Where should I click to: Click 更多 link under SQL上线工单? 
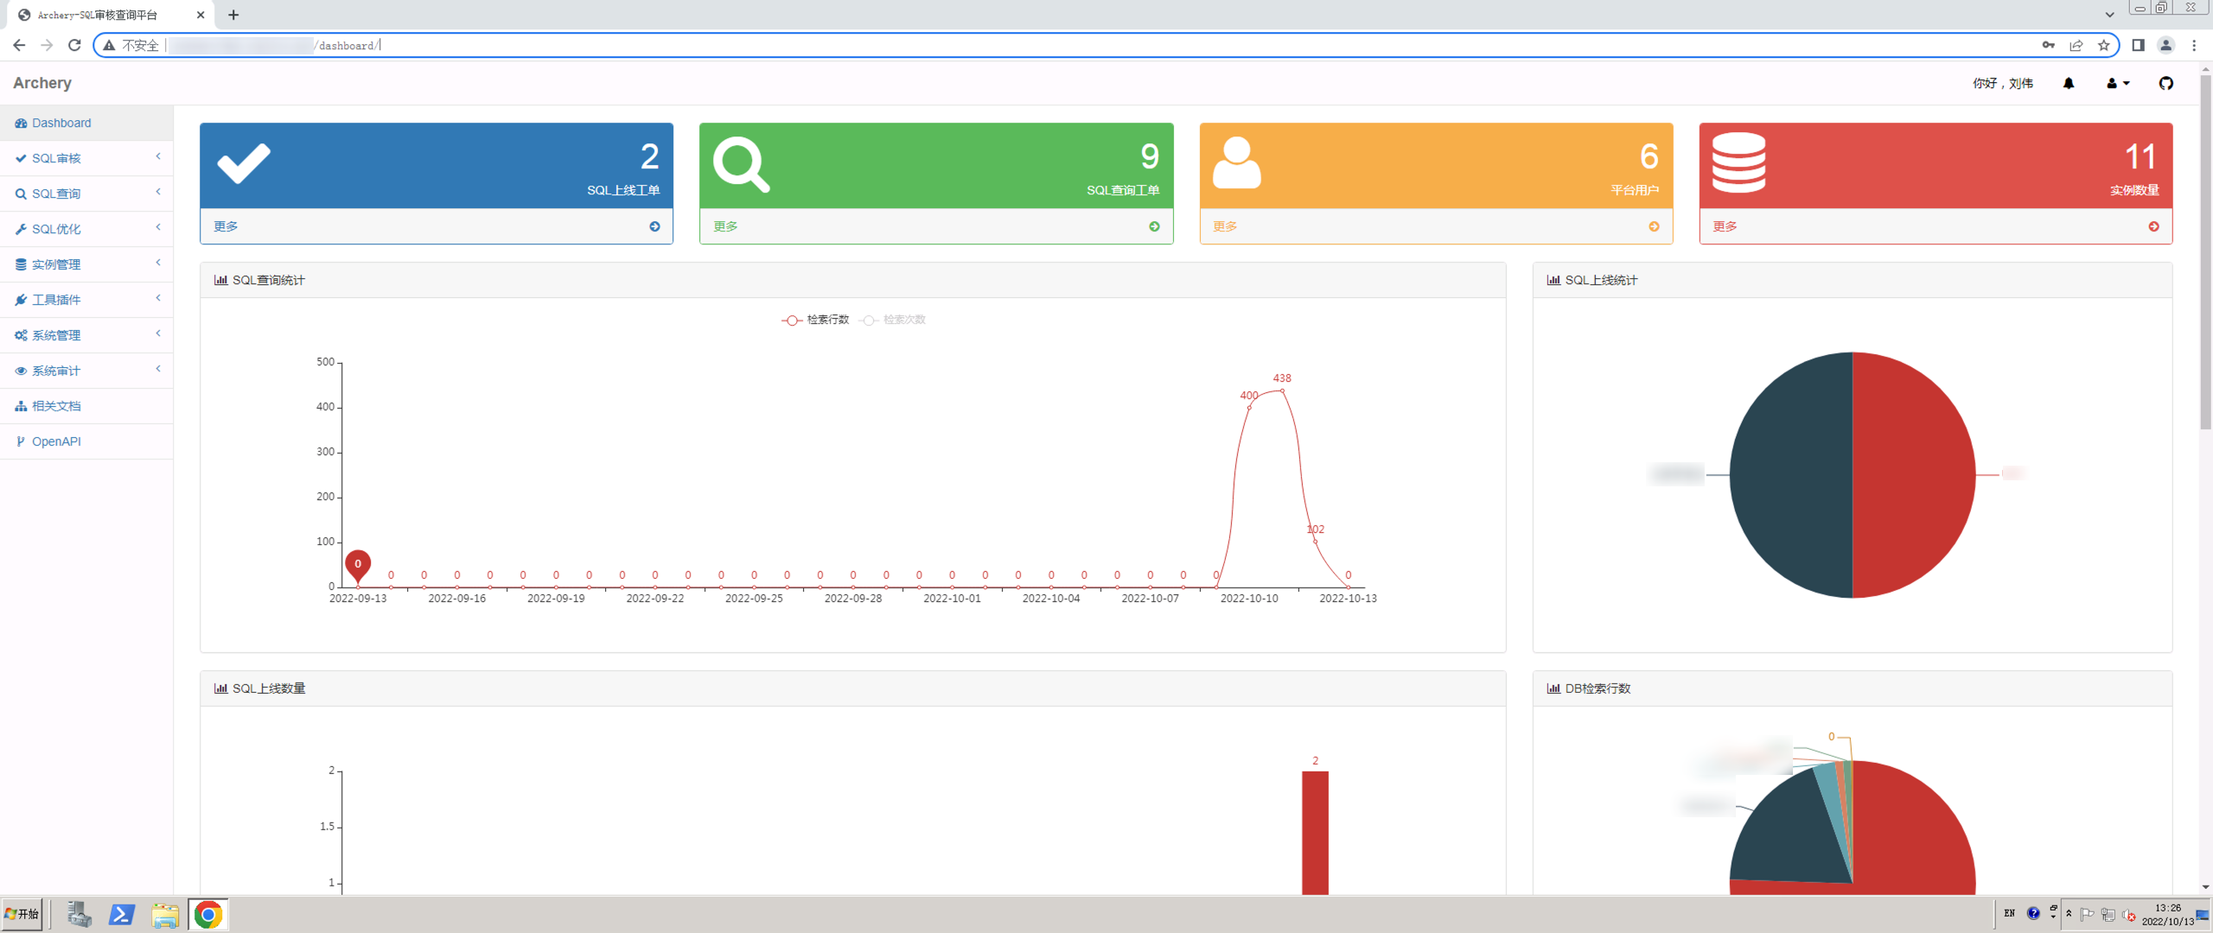(226, 226)
